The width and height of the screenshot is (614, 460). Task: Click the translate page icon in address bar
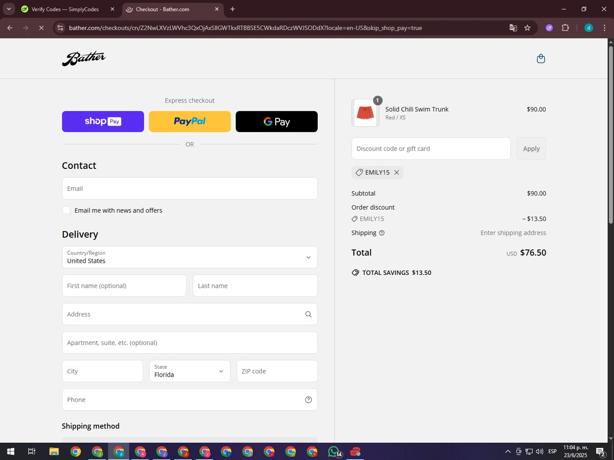click(x=513, y=28)
